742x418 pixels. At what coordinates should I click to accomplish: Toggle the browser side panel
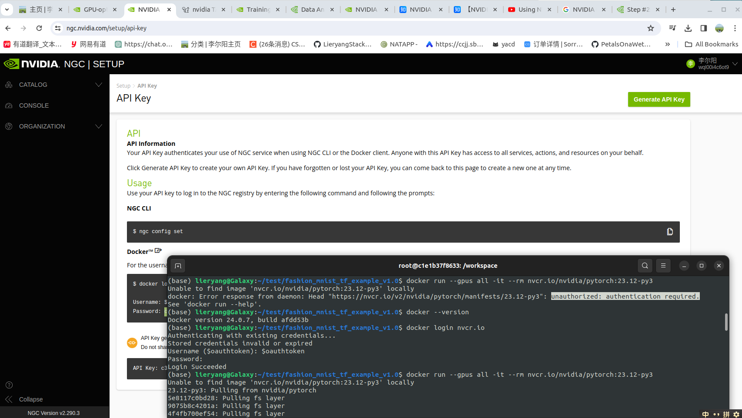point(704,28)
